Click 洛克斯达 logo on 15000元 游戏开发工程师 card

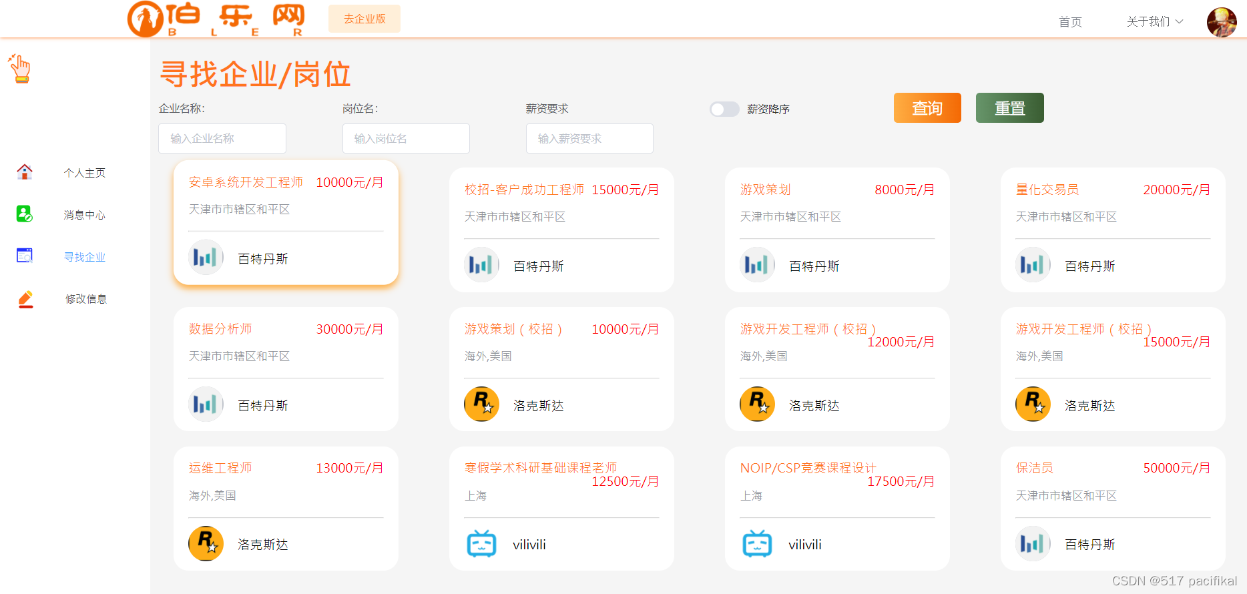pyautogui.click(x=1033, y=404)
